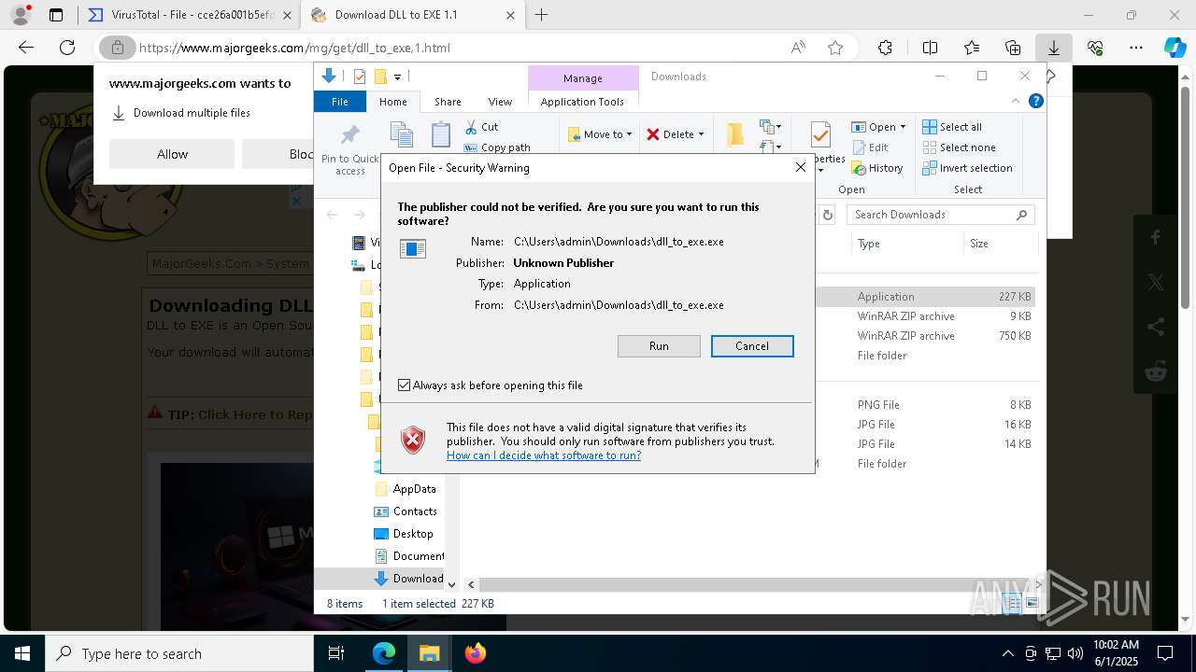Close the Open File Security Warning dialog

(801, 167)
